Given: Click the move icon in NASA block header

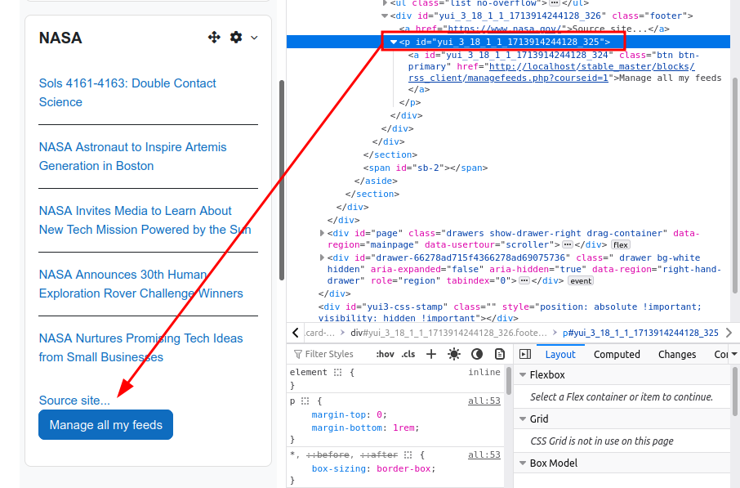Looking at the screenshot, I should coord(214,38).
